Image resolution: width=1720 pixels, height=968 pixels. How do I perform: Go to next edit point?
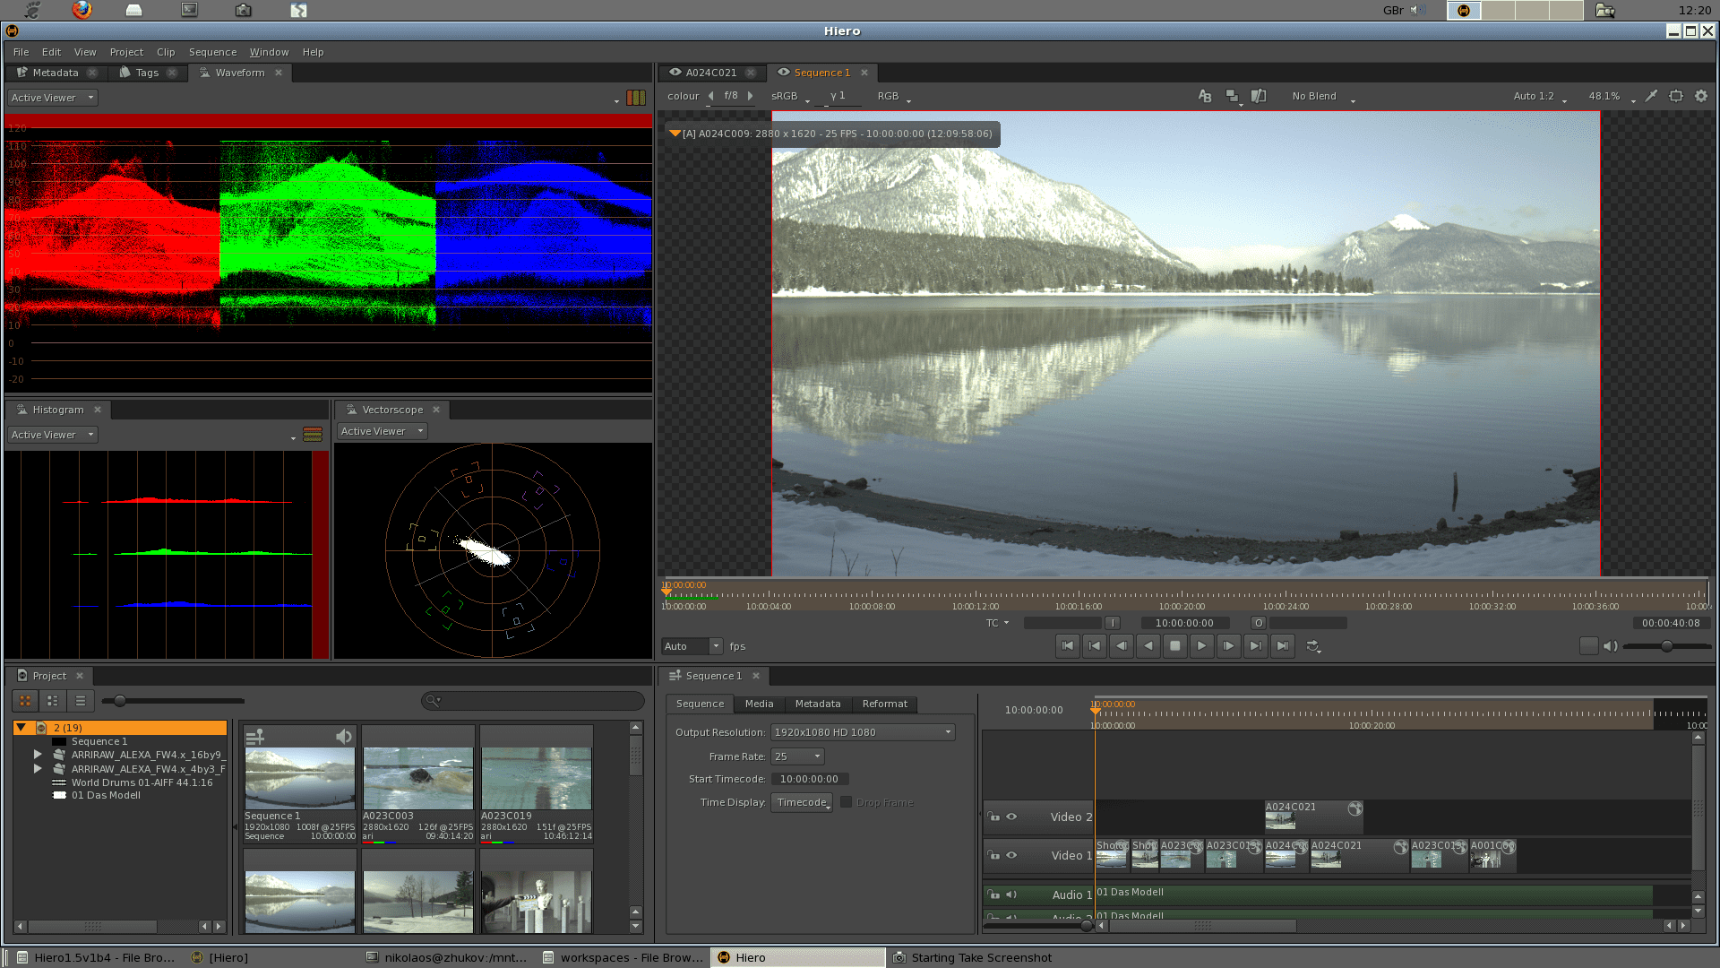pos(1255,645)
